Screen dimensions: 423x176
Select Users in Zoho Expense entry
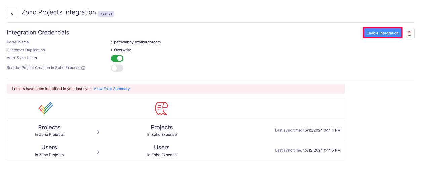162,150
